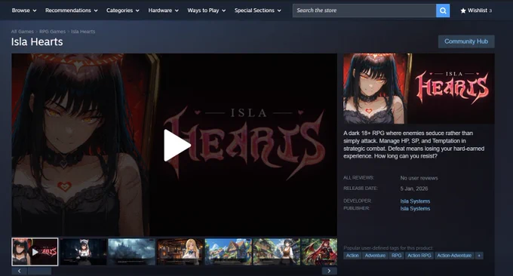Screen dimensions: 513x276
Task: Select the Action RPG tag
Action: point(419,256)
